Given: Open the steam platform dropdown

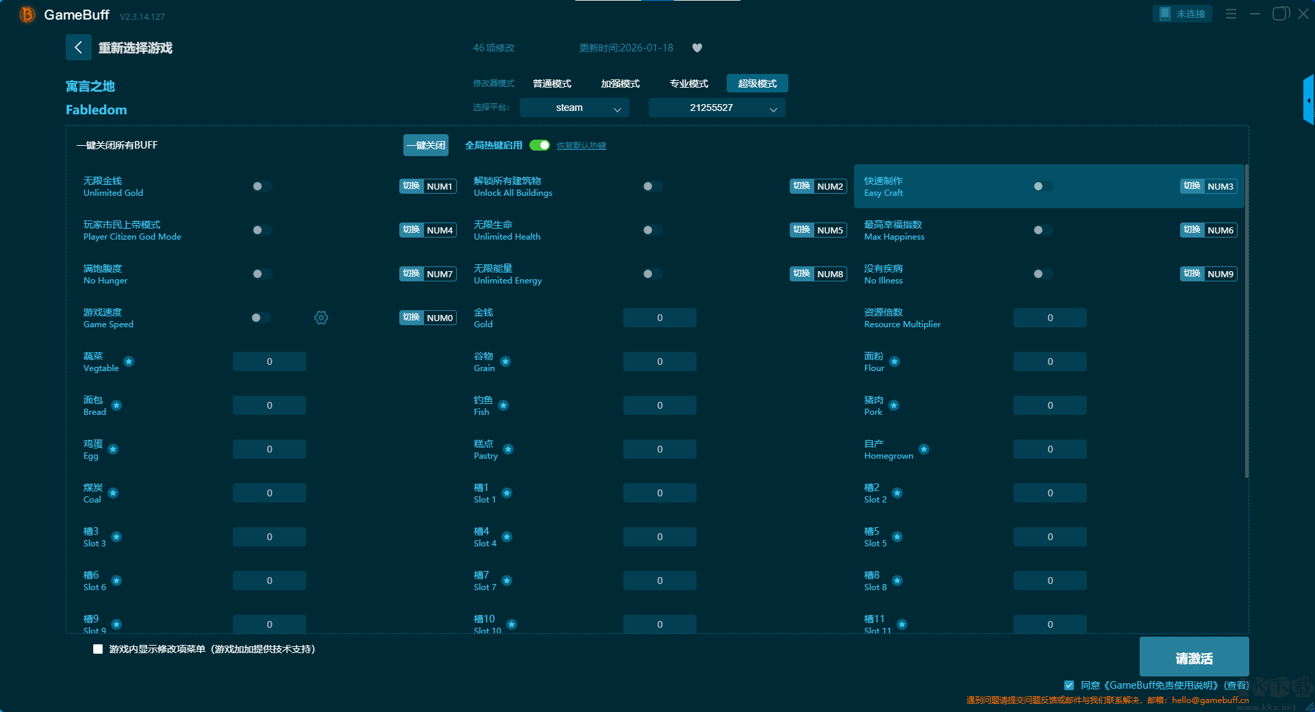Looking at the screenshot, I should [x=574, y=107].
